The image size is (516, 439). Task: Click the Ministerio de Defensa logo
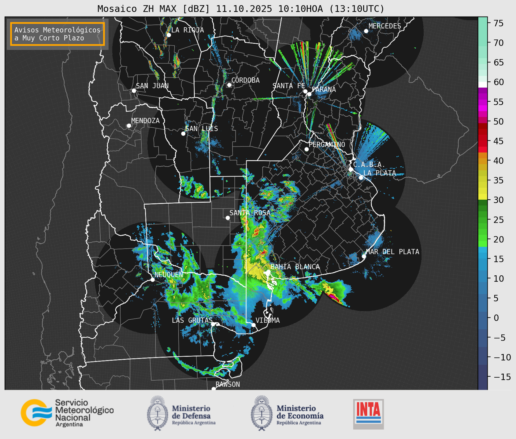point(181,413)
